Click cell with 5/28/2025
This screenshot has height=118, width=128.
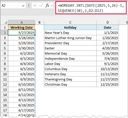(x=22, y=38)
